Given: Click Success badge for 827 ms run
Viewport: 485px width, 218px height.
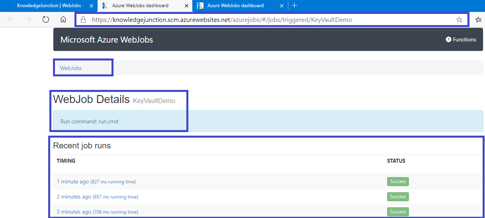Looking at the screenshot, I should [398, 181].
